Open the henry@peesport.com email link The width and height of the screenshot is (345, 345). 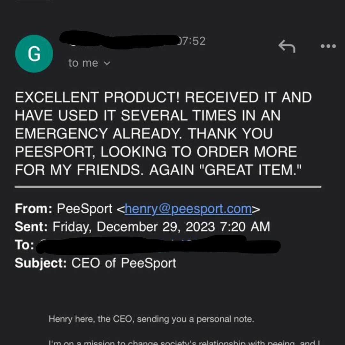click(x=188, y=209)
